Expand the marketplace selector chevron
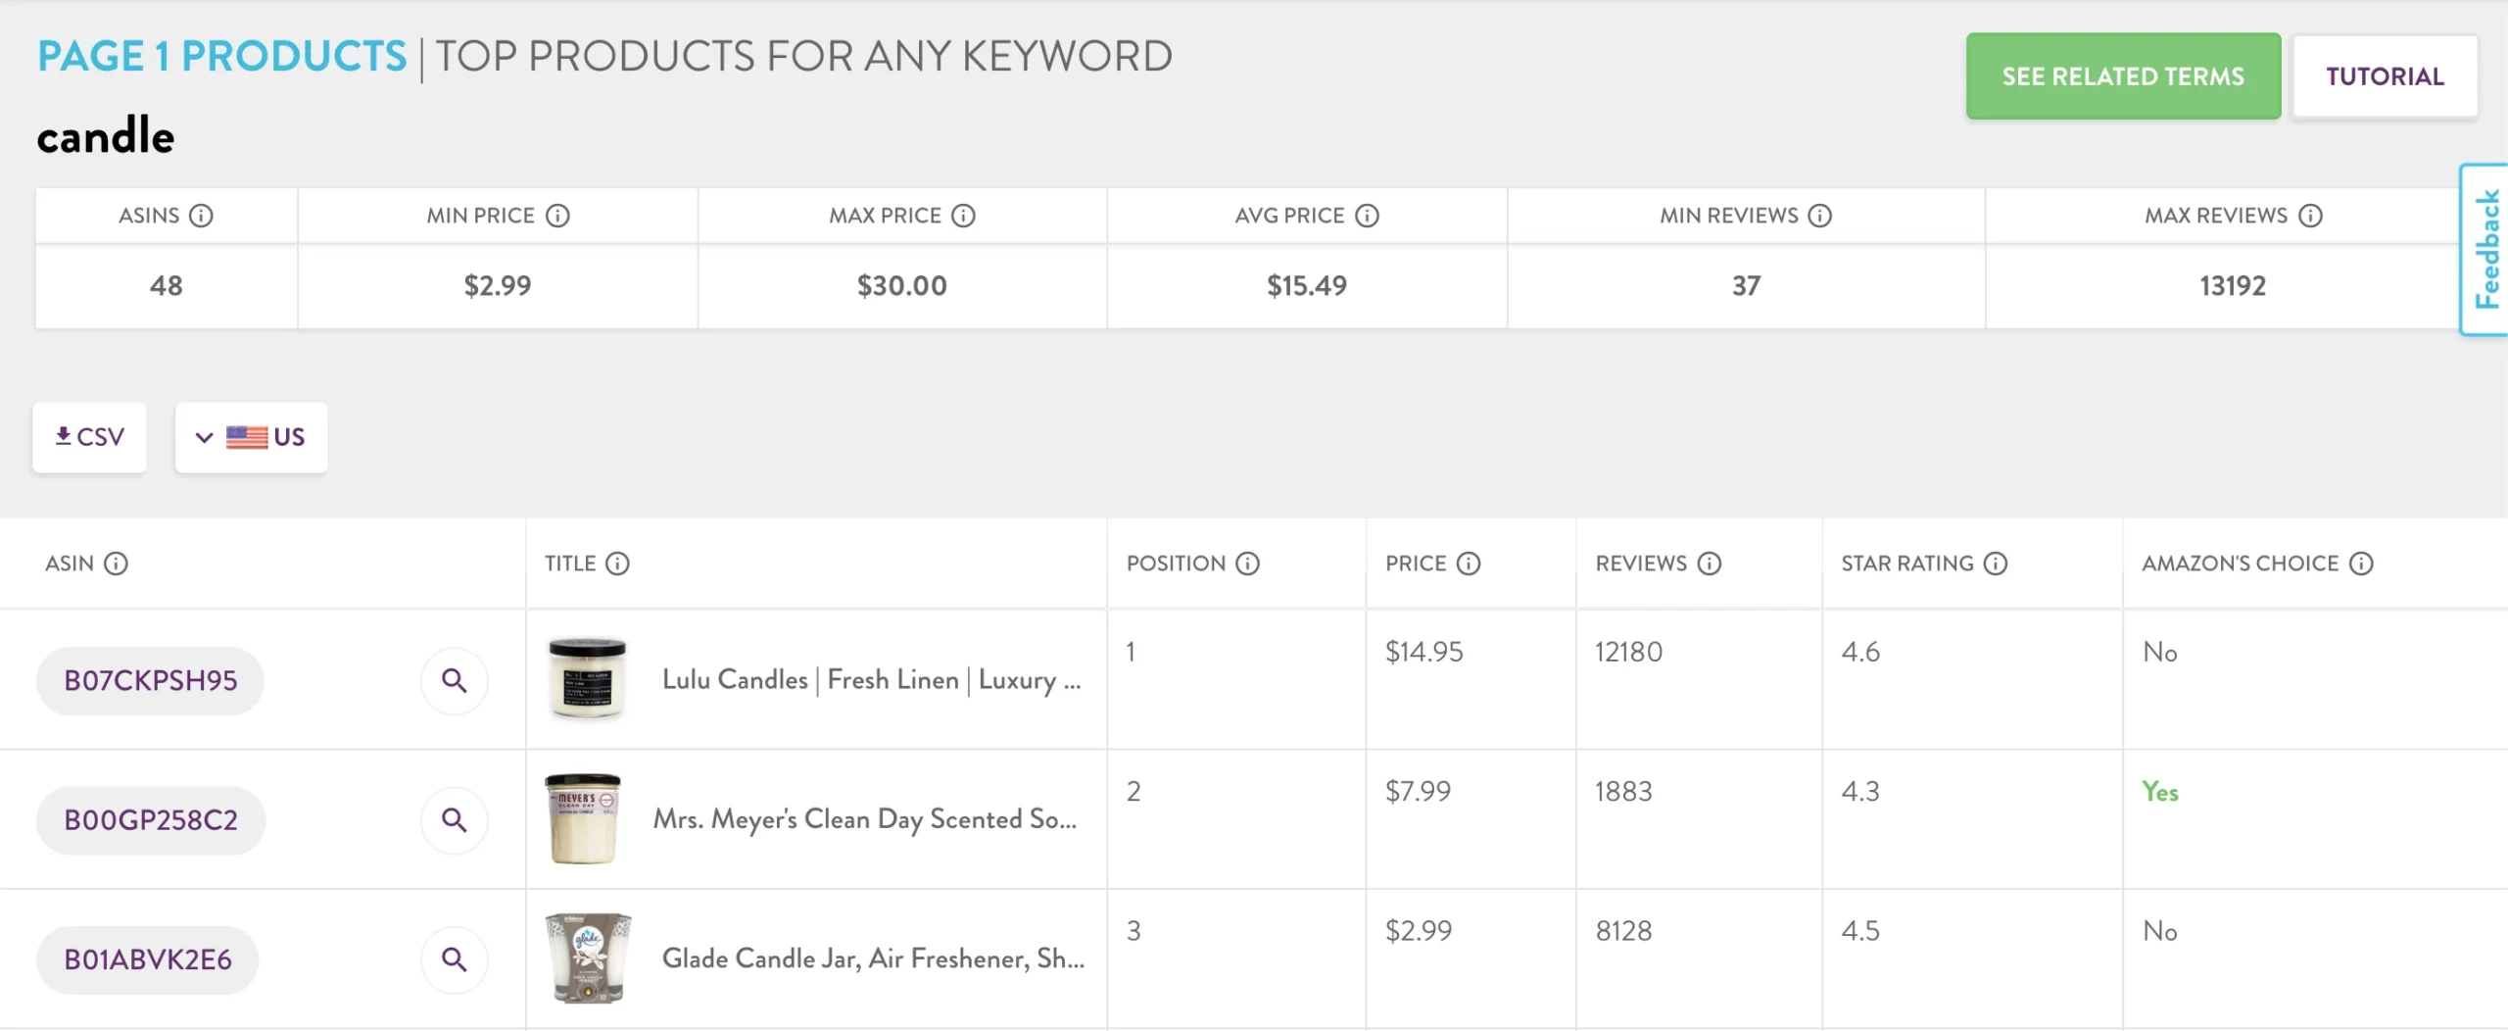This screenshot has height=1031, width=2508. [x=204, y=437]
